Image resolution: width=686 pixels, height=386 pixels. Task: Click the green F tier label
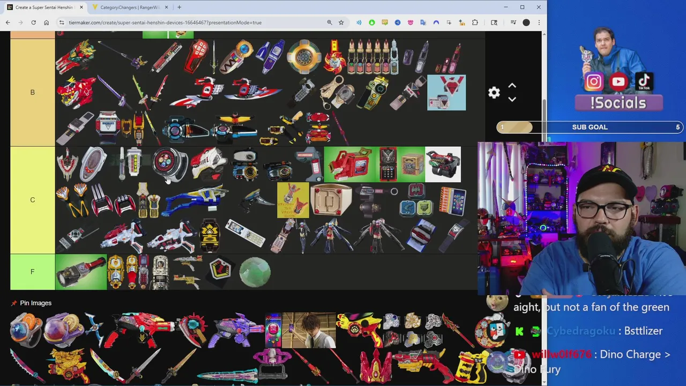coord(32,272)
